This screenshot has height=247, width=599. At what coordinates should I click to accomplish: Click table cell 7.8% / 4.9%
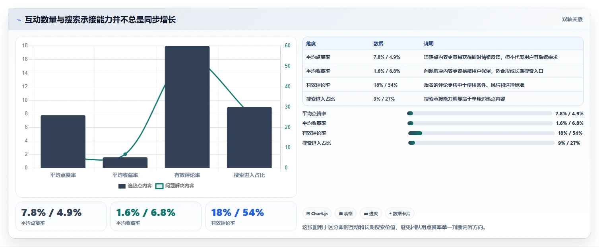pyautogui.click(x=387, y=57)
